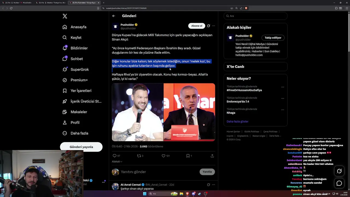This screenshot has width=350, height=197.
Task: Open Çerez Politikası footer link
Action: coord(270,132)
